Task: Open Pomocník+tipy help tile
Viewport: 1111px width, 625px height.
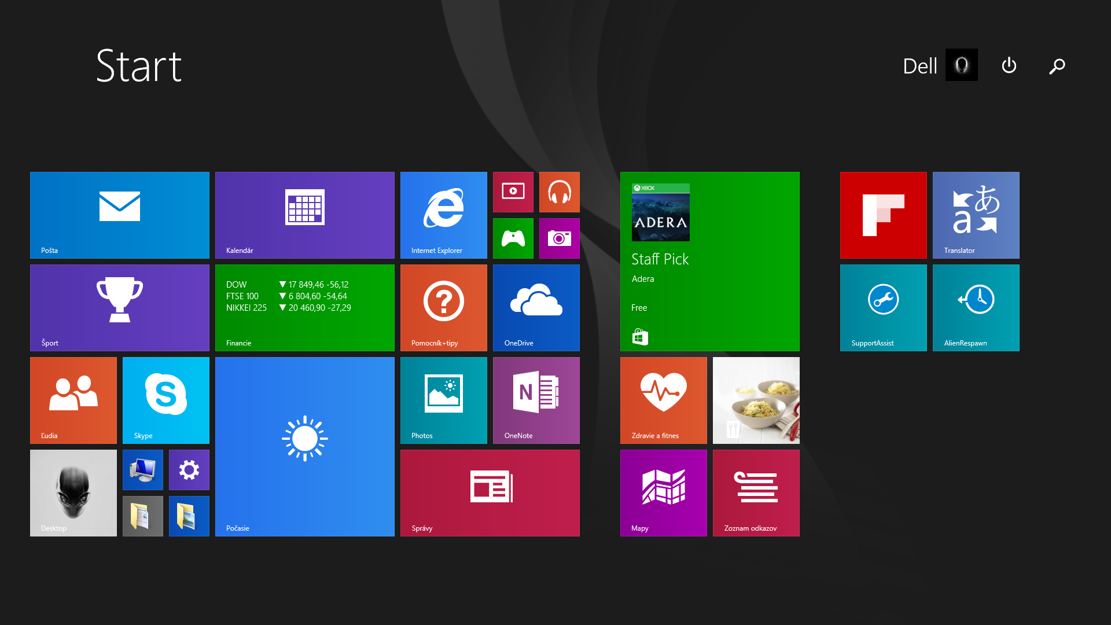Action: 444,308
